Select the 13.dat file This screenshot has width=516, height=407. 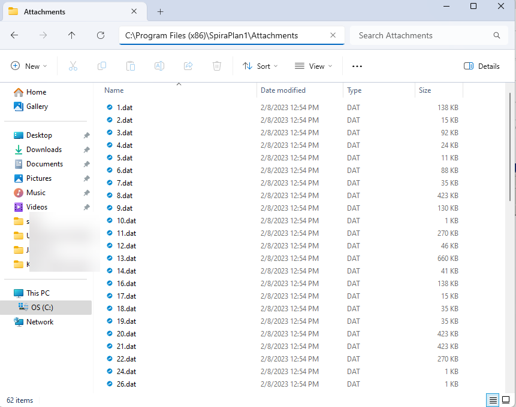tap(126, 259)
